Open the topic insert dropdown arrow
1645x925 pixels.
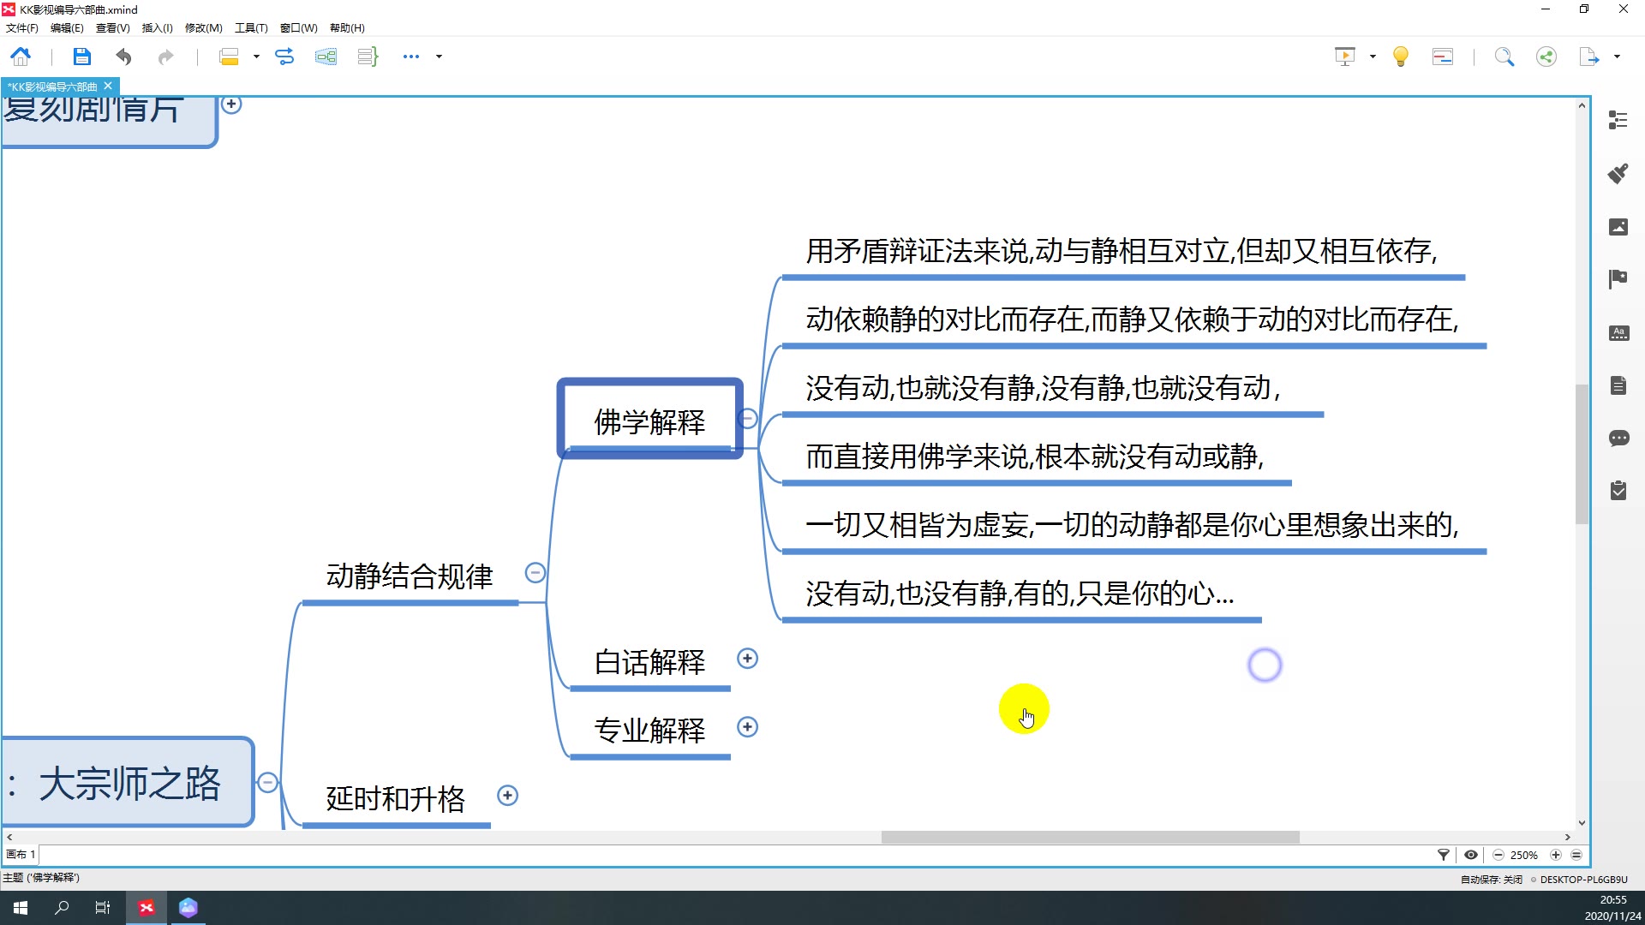[x=256, y=57]
